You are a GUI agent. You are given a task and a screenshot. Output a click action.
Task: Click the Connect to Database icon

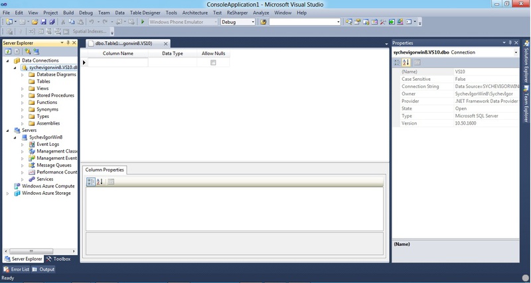point(28,52)
